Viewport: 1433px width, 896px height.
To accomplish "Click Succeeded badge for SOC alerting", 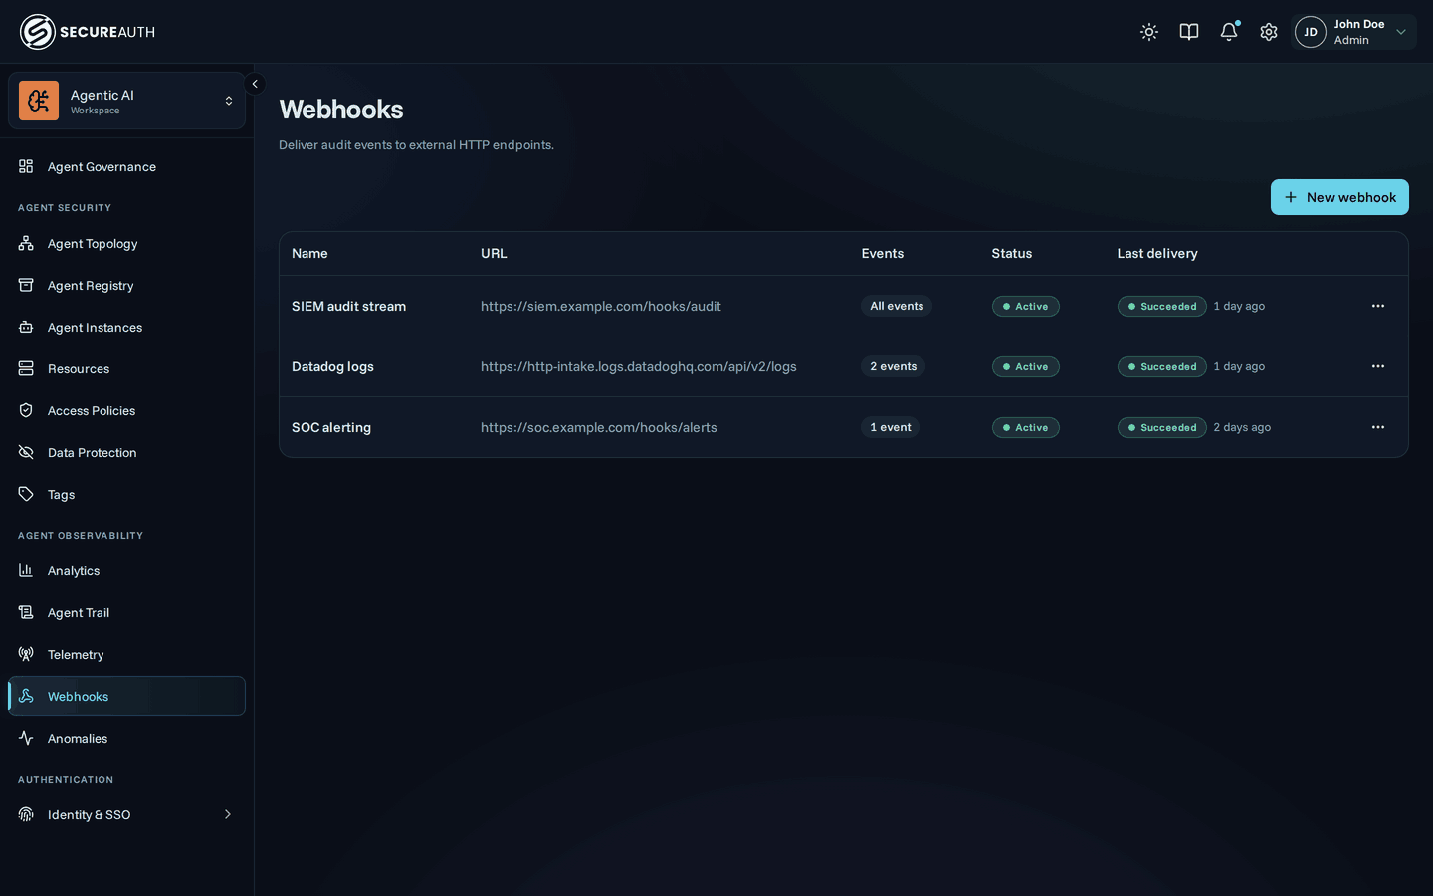I will point(1162,428).
